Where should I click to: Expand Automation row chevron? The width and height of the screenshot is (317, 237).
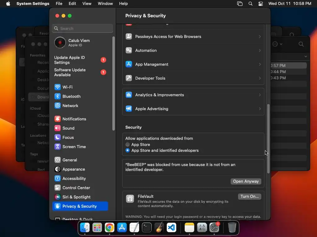(260, 50)
